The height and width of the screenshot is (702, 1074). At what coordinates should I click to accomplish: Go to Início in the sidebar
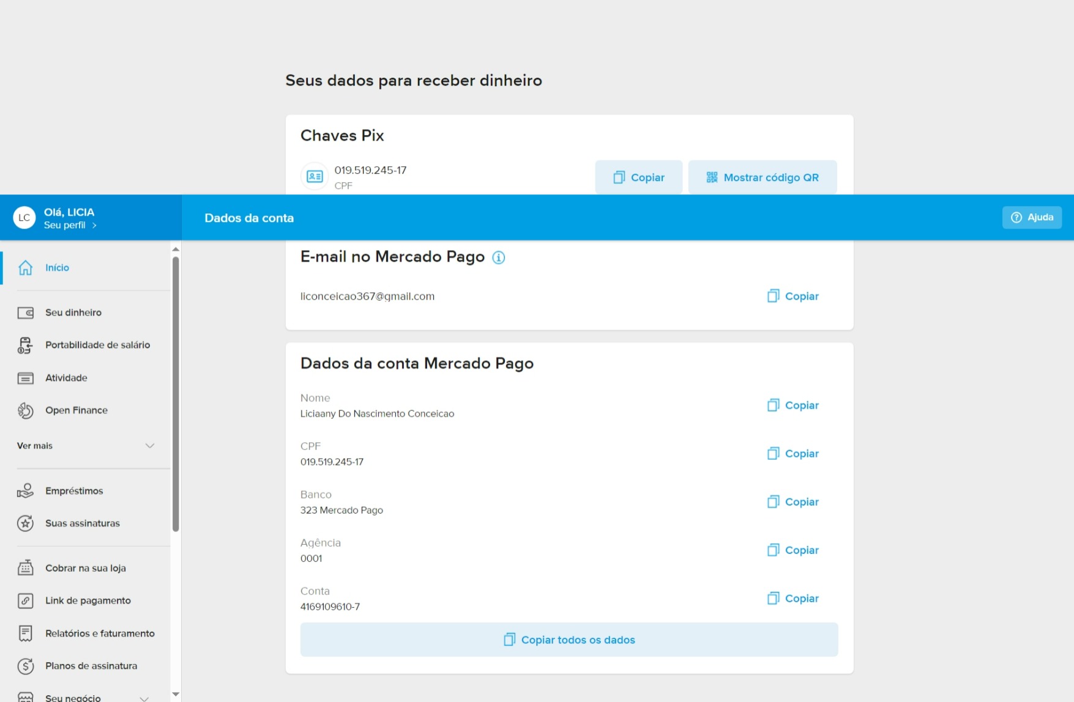[x=57, y=268]
